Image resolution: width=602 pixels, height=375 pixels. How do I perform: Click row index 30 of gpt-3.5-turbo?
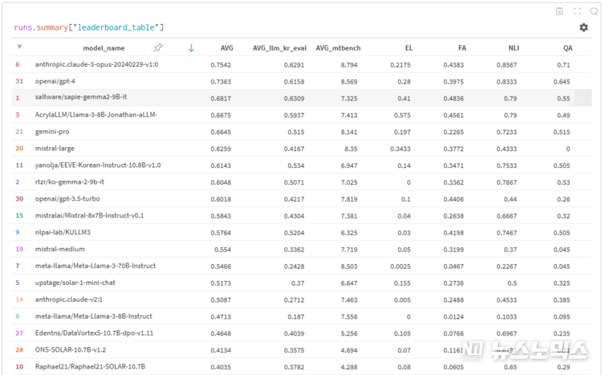tap(19, 198)
